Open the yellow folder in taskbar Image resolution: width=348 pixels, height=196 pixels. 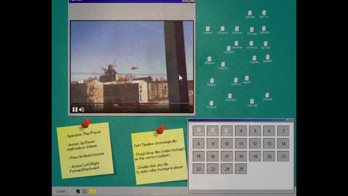[x=93, y=192]
